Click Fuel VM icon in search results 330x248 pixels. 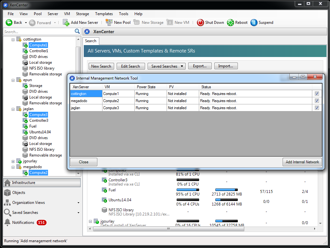(x=104, y=190)
